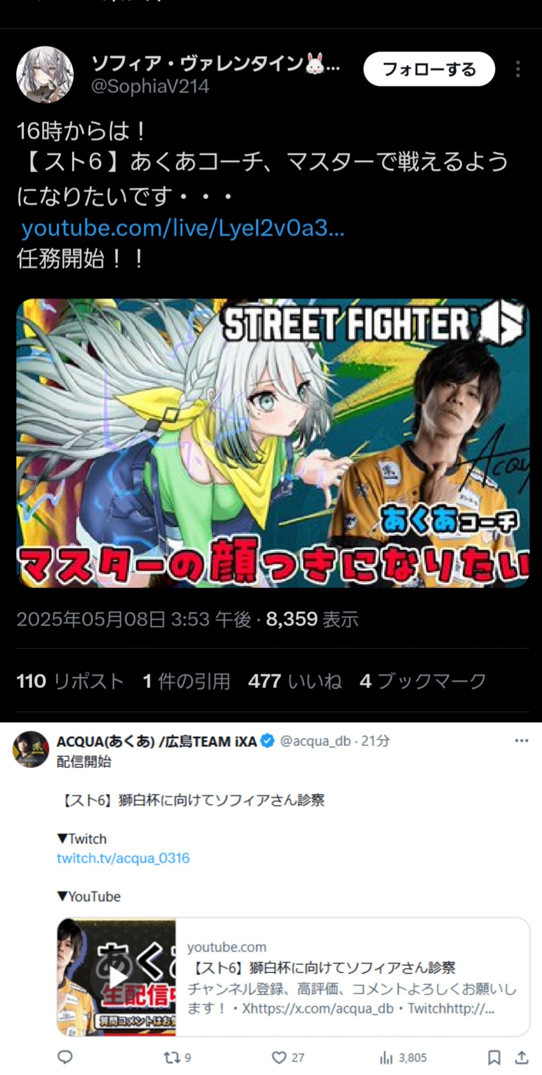Share ACQUA's post with upload icon
Viewport: 542px width, 1075px height.
coord(522,1057)
